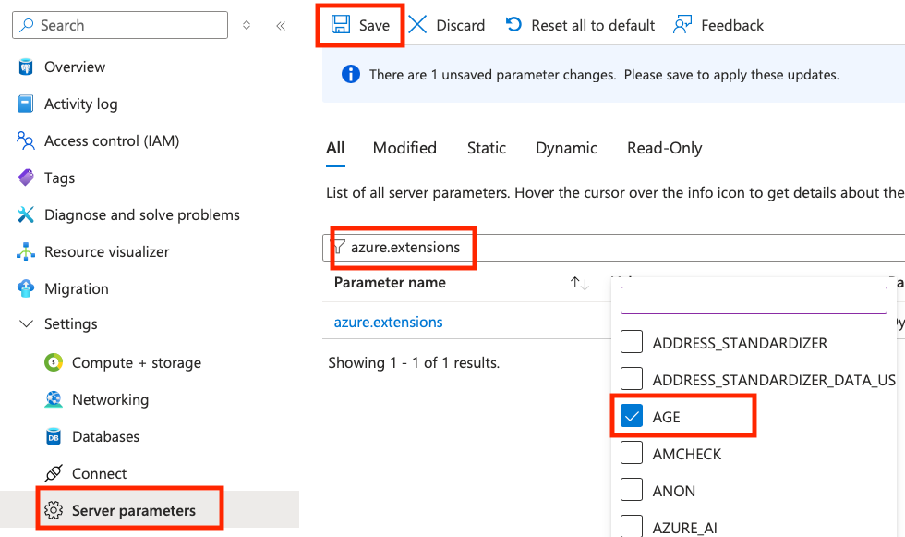Screen dimensions: 905x537
Task: Tick the ANON extension checkbox
Action: pyautogui.click(x=632, y=490)
